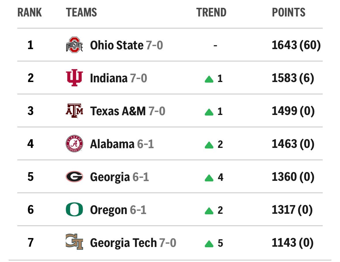The image size is (340, 262).
Task: Open the Oregon team name link
Action: point(108,210)
